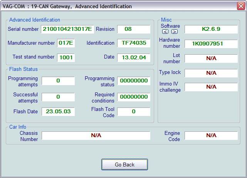
Task: Select the Revision field showing 08
Action: (134, 29)
